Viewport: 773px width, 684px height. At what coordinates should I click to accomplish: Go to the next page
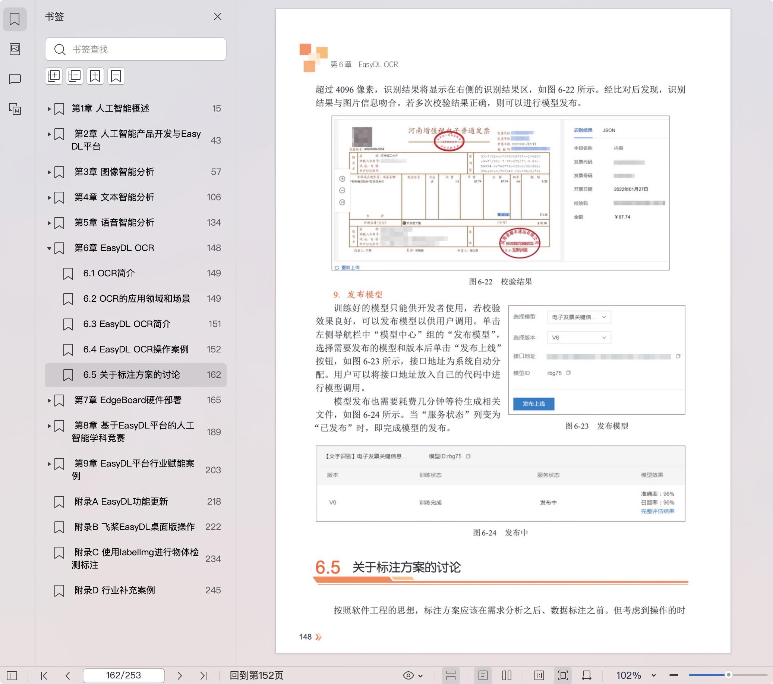[180, 675]
